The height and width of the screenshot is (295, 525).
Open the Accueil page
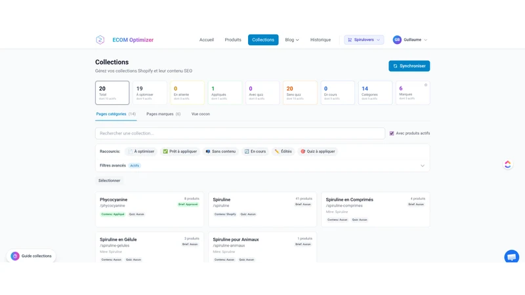(x=207, y=40)
